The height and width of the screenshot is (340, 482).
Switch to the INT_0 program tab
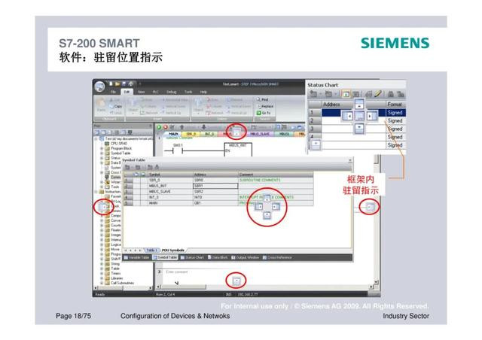[209, 134]
